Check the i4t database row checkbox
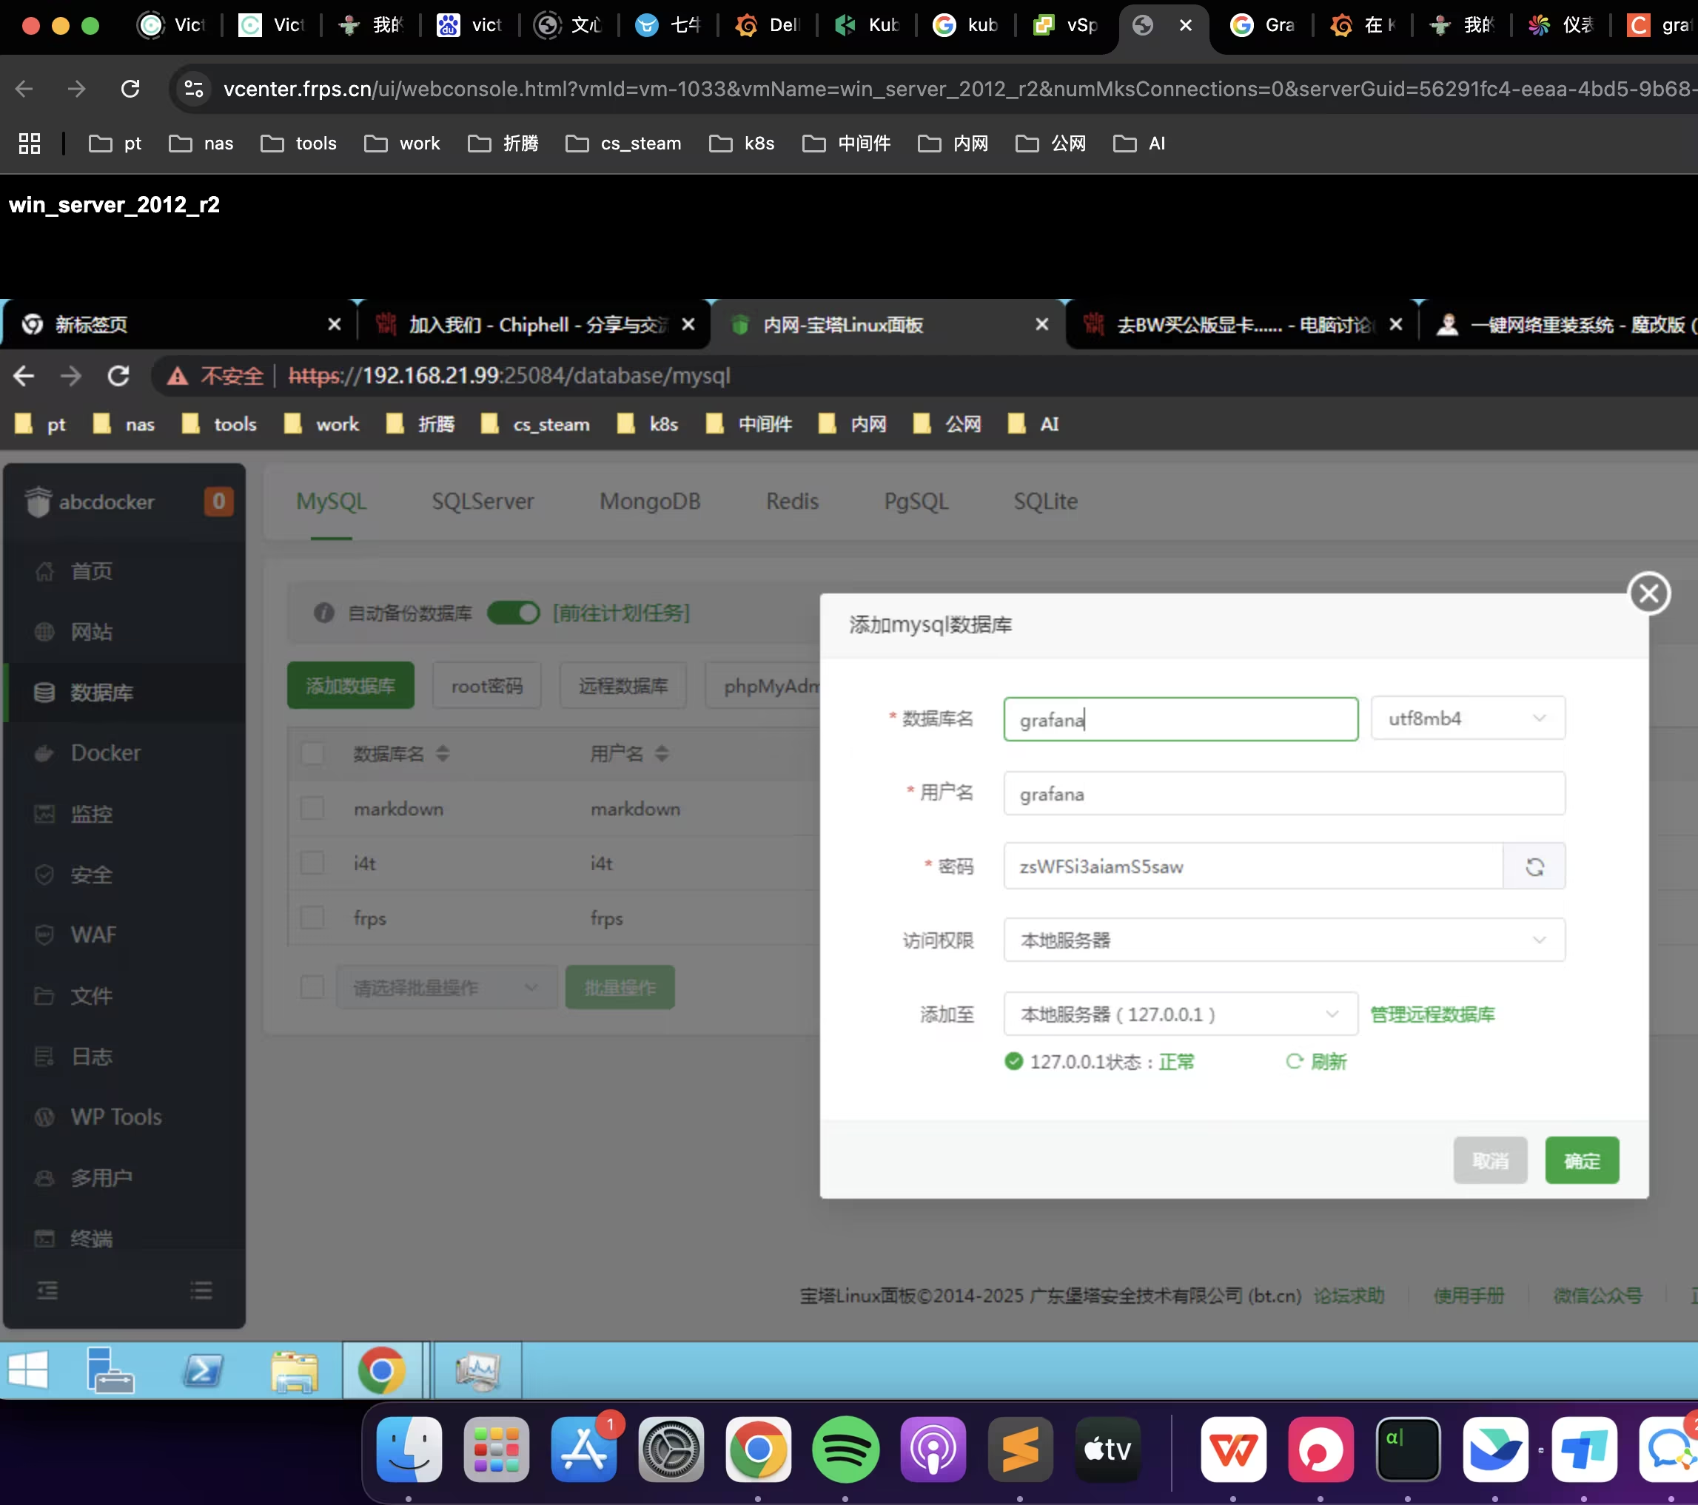Image resolution: width=1698 pixels, height=1505 pixels. click(312, 863)
